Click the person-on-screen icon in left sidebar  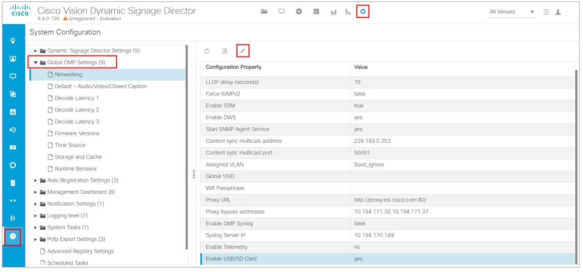[x=13, y=59]
